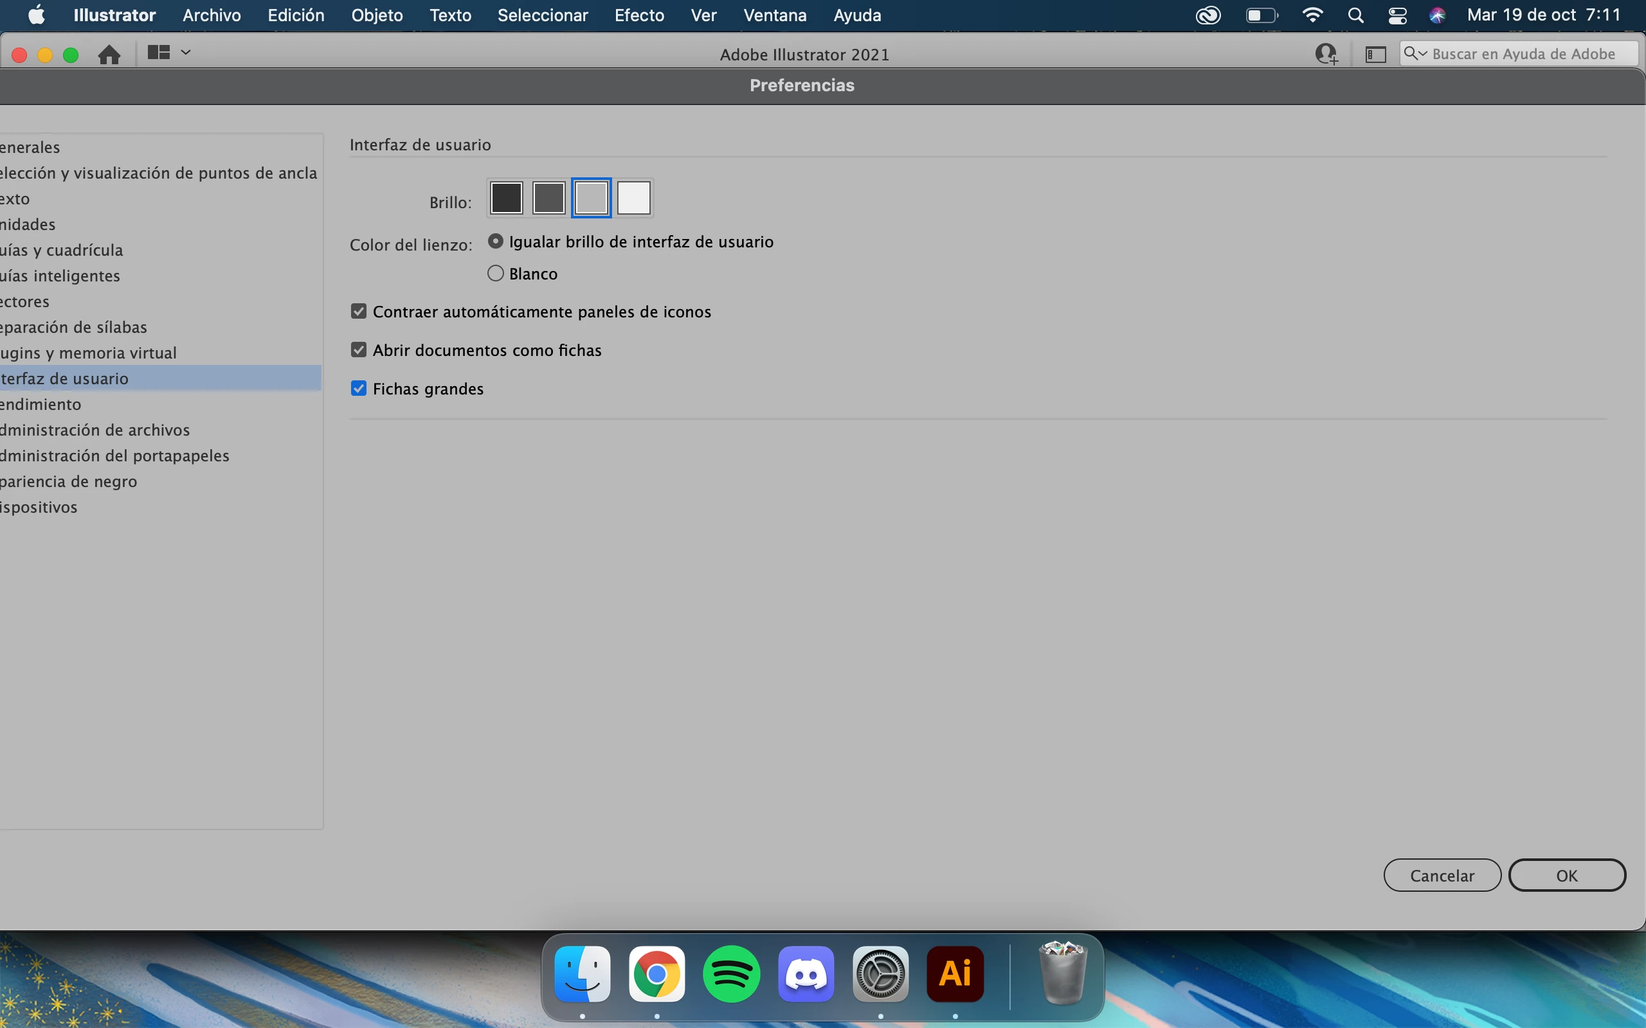Choose the darkest Brillo swatch

(x=506, y=198)
